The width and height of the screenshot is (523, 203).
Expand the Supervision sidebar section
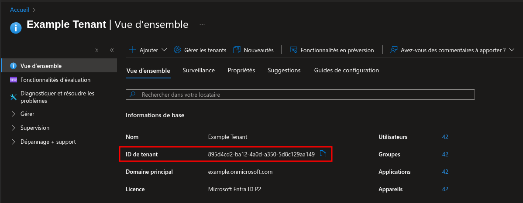coord(14,128)
